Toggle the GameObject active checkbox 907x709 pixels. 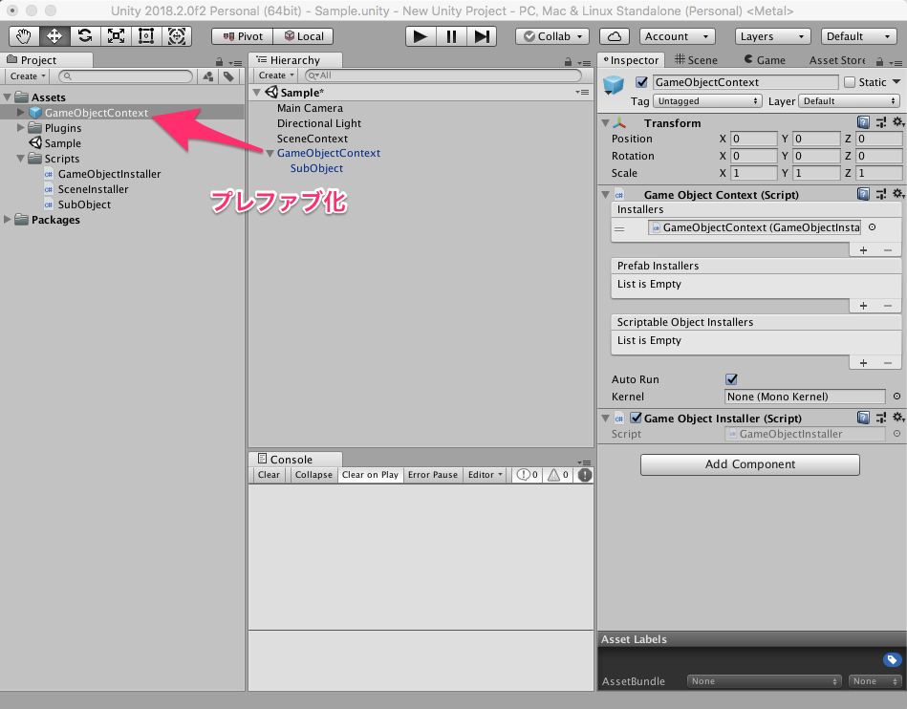(x=641, y=82)
